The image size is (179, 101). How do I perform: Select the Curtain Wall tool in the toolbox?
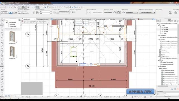point(2,54)
